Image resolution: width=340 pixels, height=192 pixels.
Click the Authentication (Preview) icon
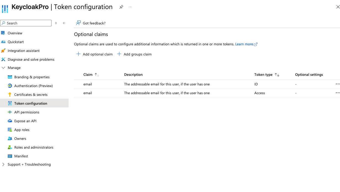[10, 86]
